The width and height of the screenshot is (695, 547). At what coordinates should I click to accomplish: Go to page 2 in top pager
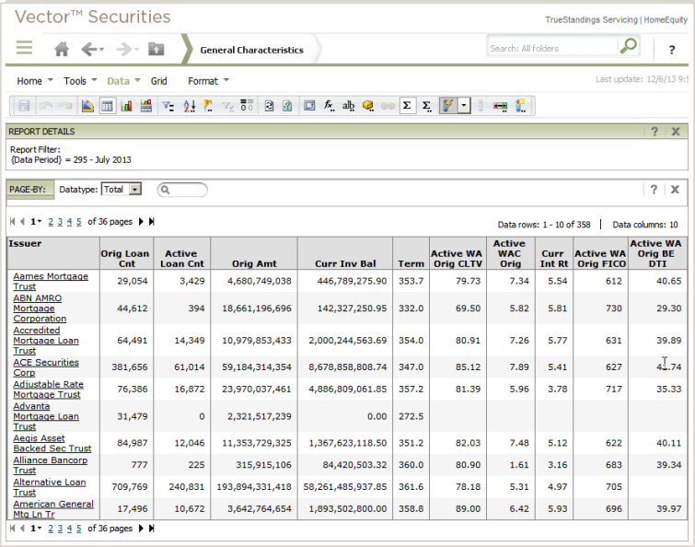(x=51, y=222)
